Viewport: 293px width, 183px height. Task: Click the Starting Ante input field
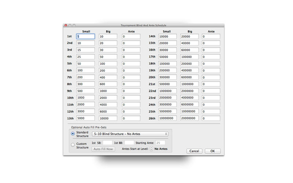point(160,143)
